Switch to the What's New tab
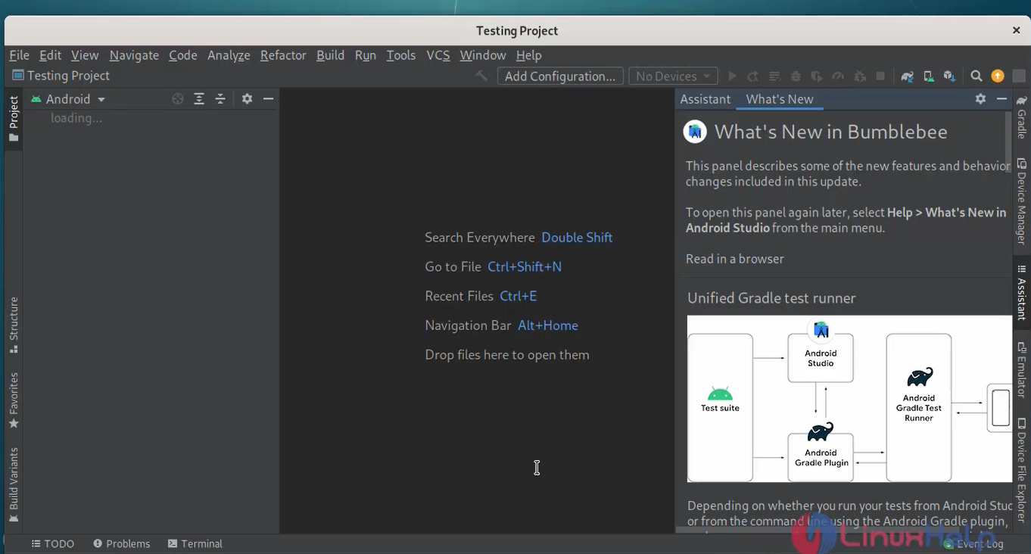 (780, 99)
